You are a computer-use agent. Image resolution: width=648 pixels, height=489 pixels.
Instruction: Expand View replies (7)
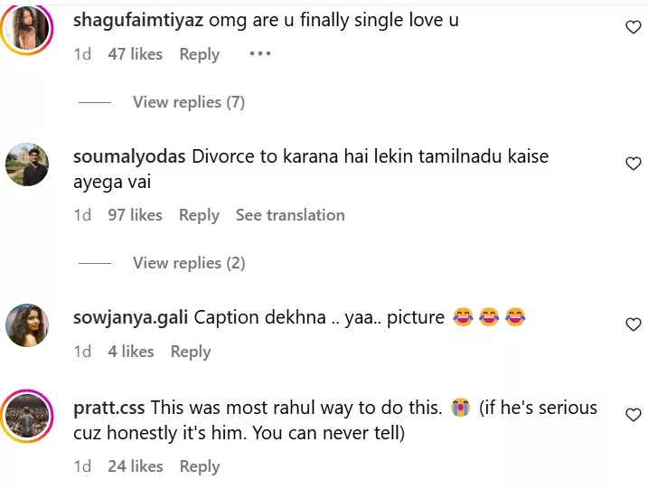coord(189,102)
